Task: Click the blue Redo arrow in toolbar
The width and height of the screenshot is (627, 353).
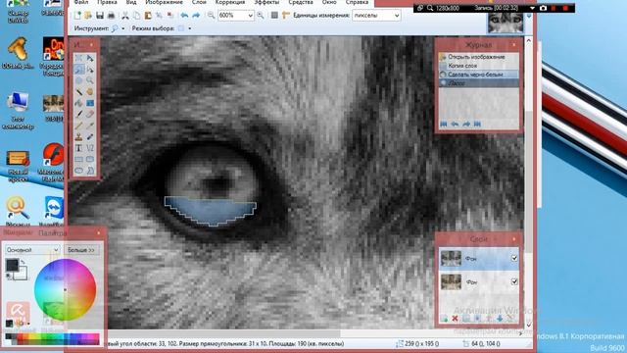Action: 196,16
